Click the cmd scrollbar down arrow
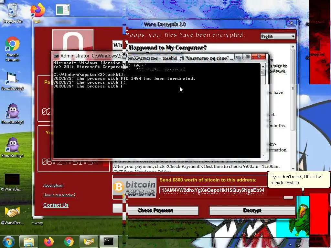 click(263, 155)
